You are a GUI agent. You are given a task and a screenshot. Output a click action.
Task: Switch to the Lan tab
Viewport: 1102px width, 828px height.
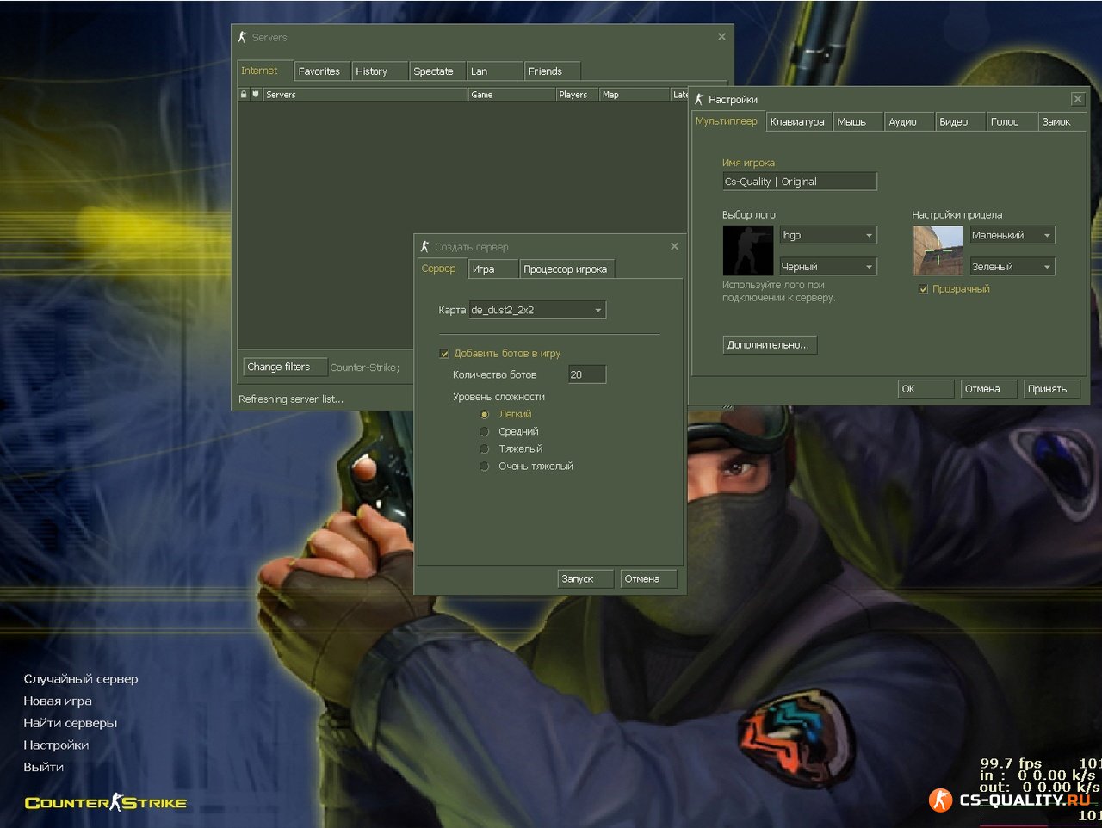494,71
